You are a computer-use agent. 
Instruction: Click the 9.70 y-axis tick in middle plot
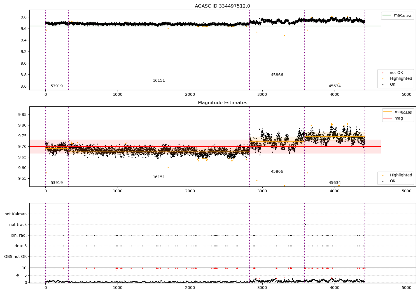(22, 147)
